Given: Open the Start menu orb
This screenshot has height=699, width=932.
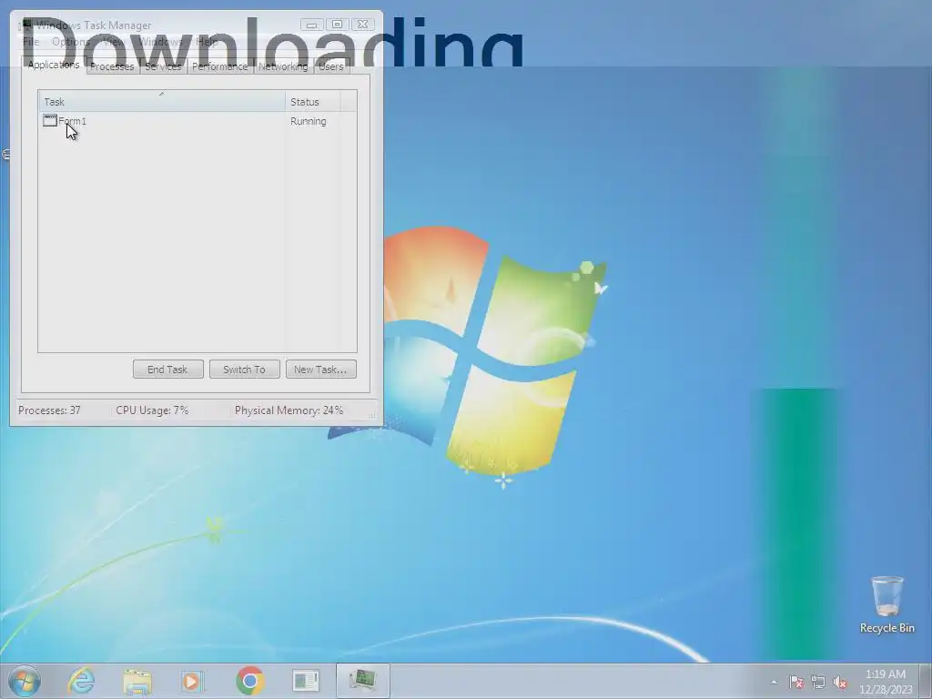Looking at the screenshot, I should coord(25,681).
